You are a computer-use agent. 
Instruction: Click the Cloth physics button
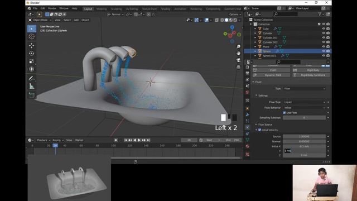pos(271,70)
